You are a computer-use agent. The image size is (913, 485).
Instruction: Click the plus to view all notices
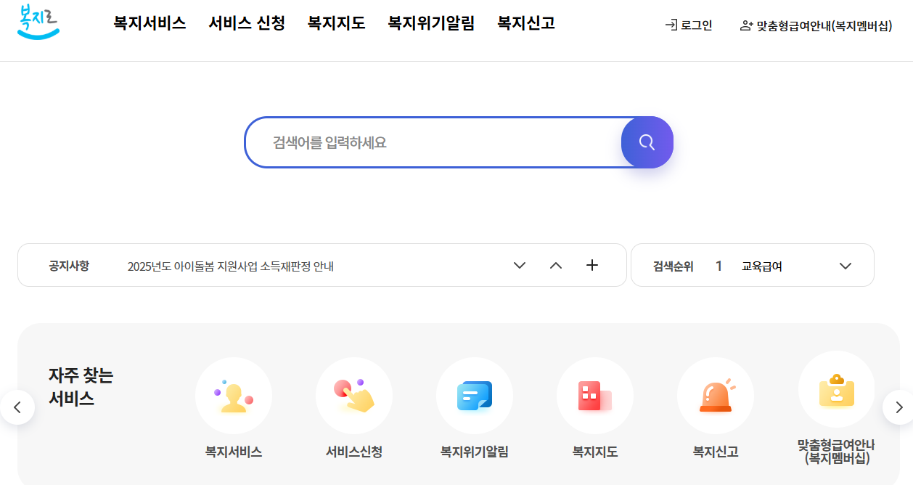[x=591, y=266]
